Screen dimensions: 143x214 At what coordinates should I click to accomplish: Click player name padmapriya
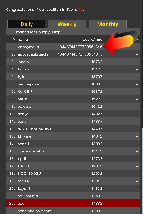coord(28,84)
